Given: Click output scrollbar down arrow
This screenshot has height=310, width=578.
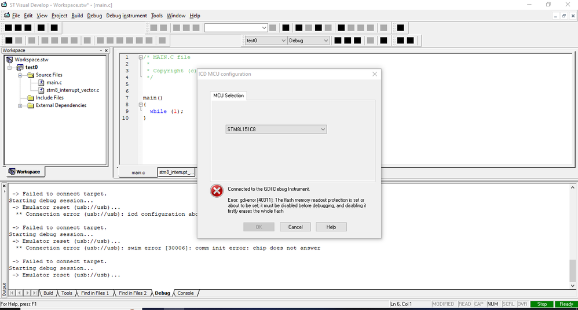Looking at the screenshot, I should pyautogui.click(x=572, y=285).
